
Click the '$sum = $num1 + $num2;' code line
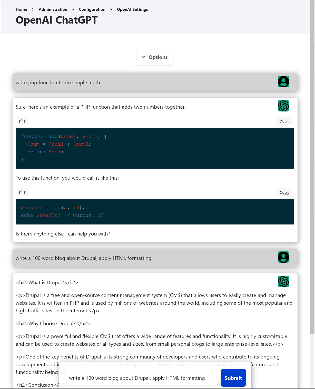pyautogui.click(x=59, y=144)
